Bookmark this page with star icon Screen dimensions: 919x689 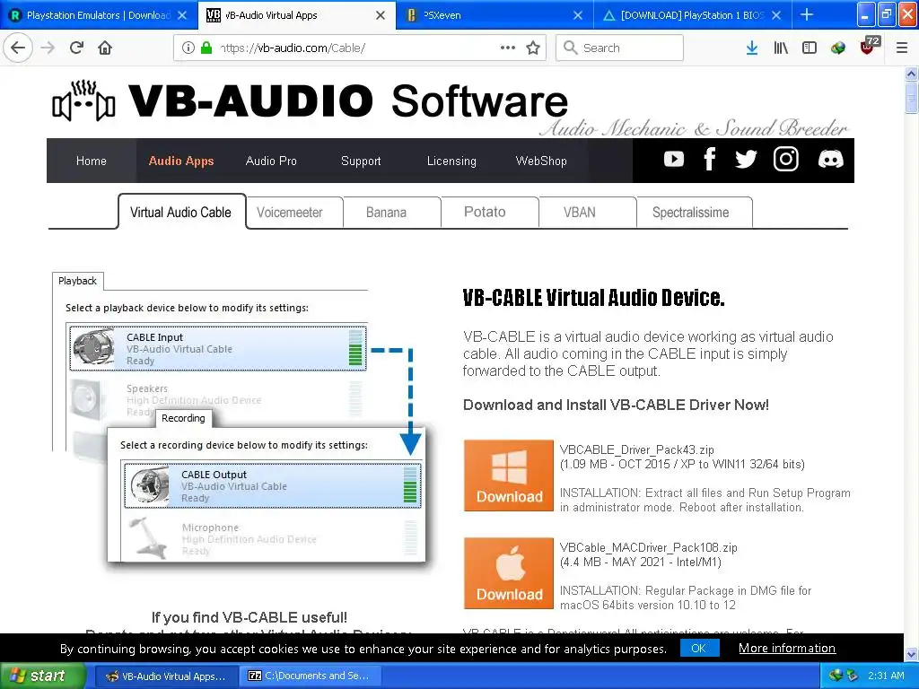(533, 48)
